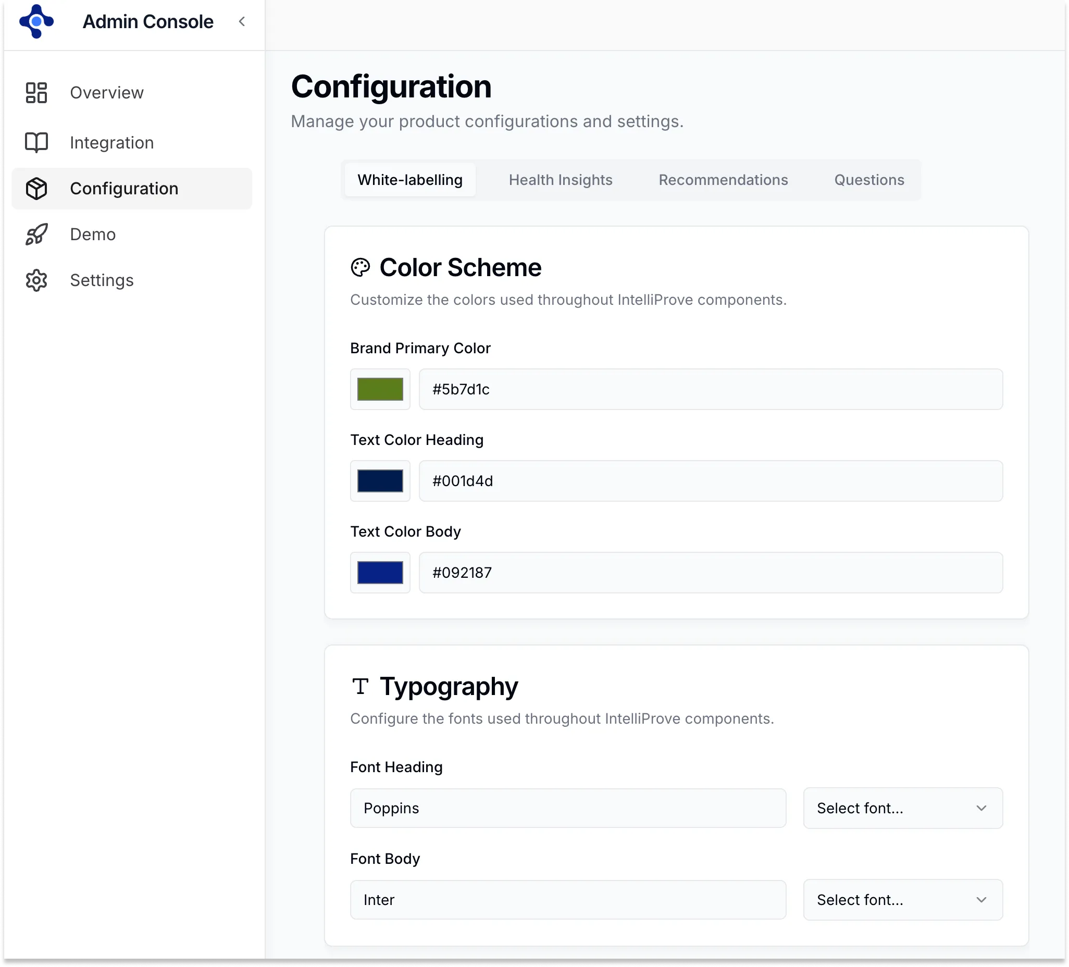Switch to the Recommendations tab
1069x967 pixels.
pos(723,180)
